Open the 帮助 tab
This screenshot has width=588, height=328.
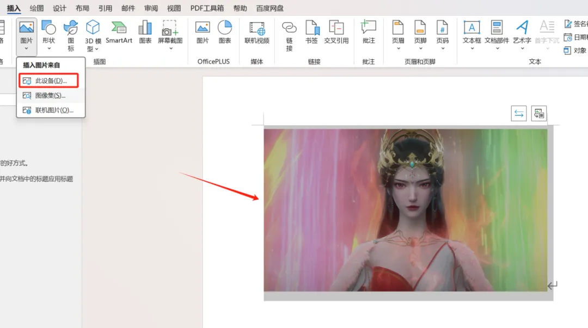pos(240,8)
